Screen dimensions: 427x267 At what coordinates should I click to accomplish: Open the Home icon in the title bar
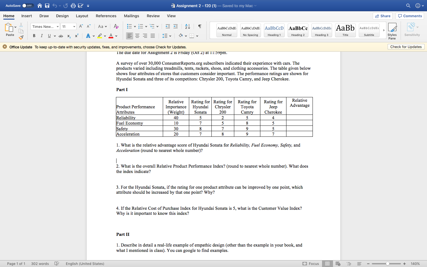coord(40,6)
